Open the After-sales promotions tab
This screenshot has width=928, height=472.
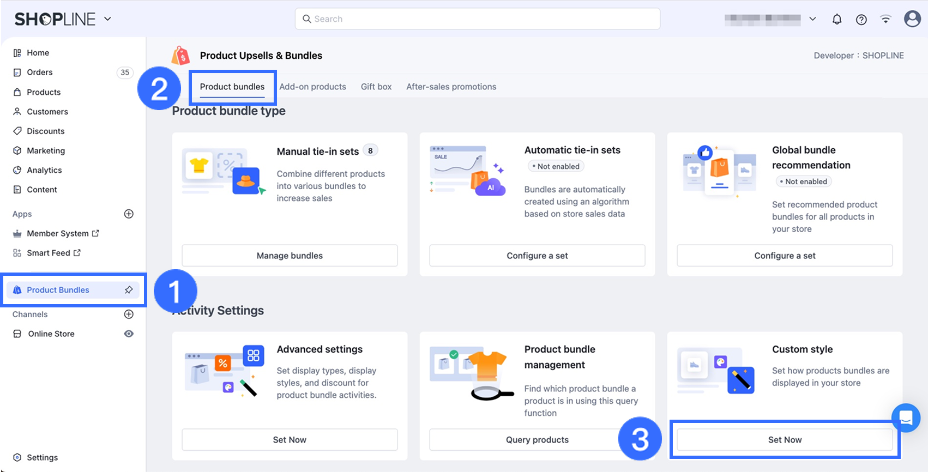pos(451,87)
